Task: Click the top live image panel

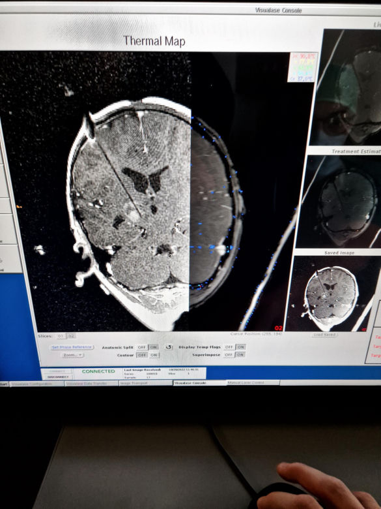Action: (346, 87)
